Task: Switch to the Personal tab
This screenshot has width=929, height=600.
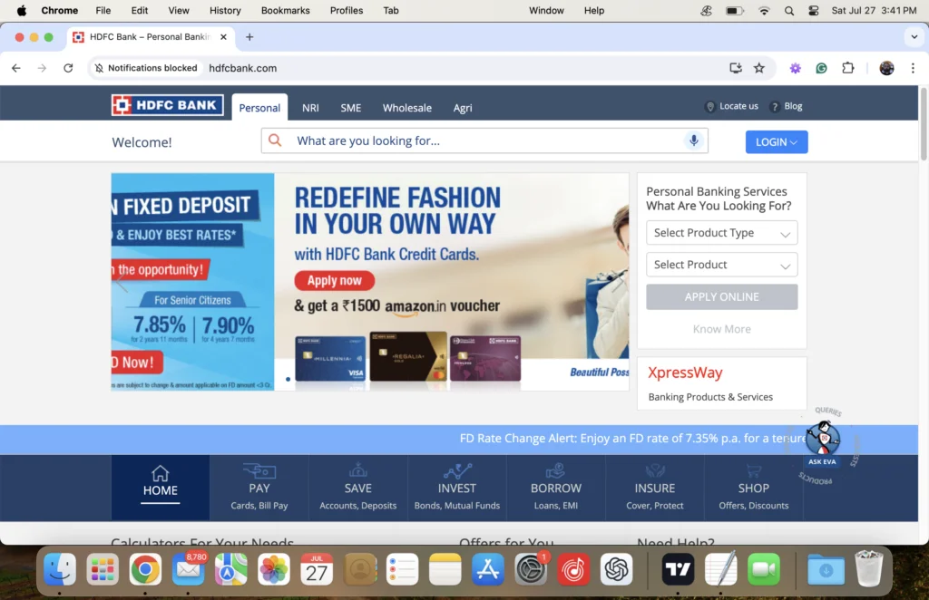Action: pos(259,108)
